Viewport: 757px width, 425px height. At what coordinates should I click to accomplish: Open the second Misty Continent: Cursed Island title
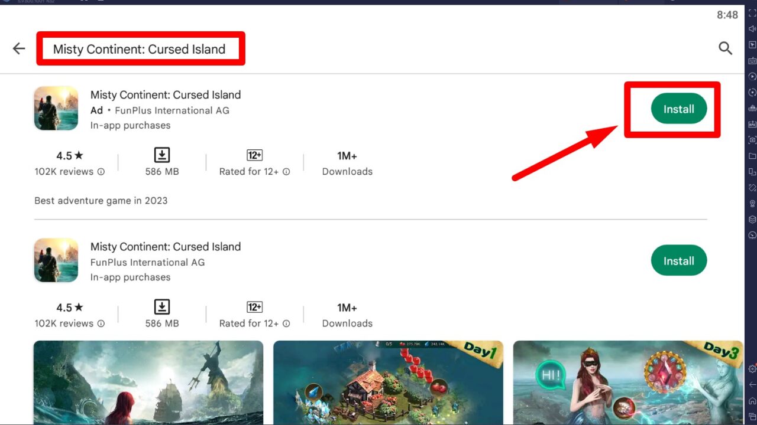(x=166, y=247)
